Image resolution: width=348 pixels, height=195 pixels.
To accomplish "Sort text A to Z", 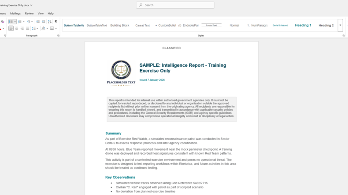I will [x=50, y=22].
